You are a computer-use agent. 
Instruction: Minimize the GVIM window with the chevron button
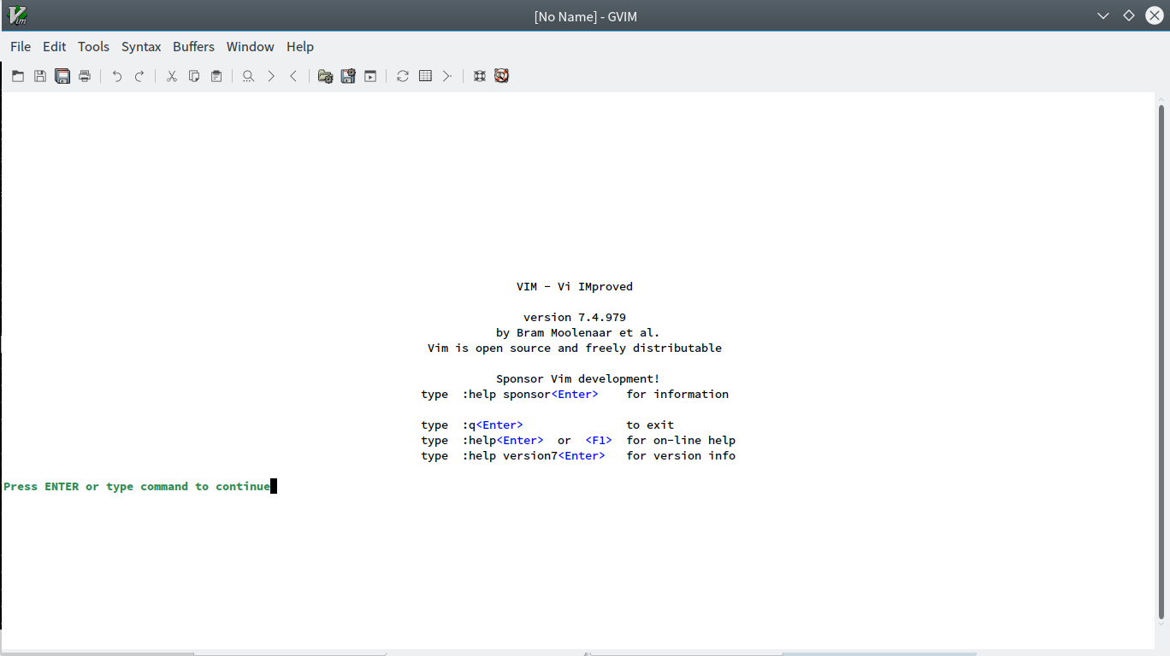pyautogui.click(x=1104, y=15)
